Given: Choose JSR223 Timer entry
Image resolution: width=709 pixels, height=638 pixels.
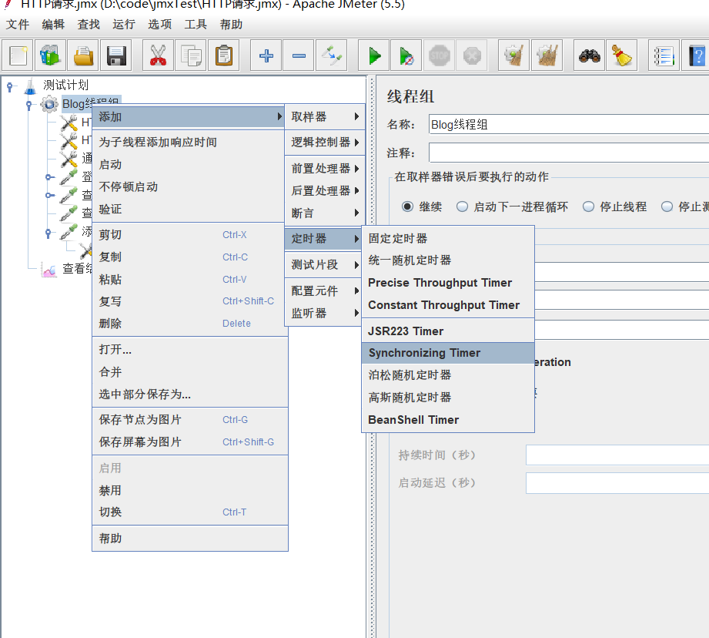Looking at the screenshot, I should click(x=448, y=331).
